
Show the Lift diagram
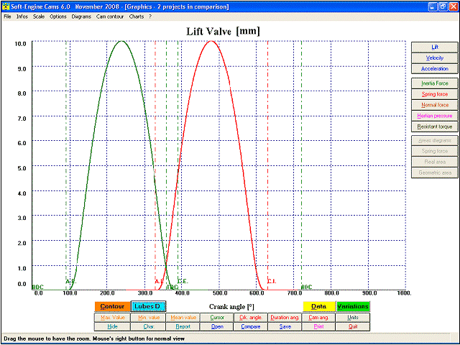[x=435, y=47]
